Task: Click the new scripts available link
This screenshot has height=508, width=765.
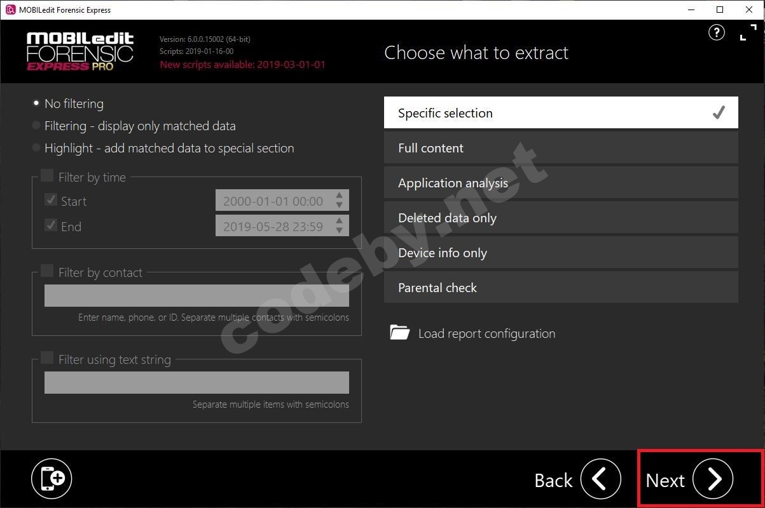Action: click(242, 65)
